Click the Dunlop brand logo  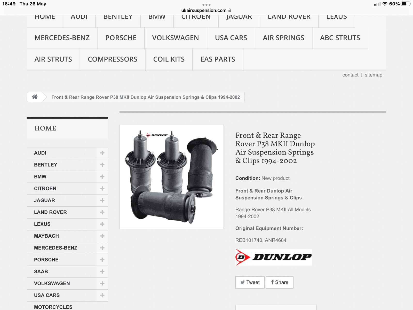[274, 257]
